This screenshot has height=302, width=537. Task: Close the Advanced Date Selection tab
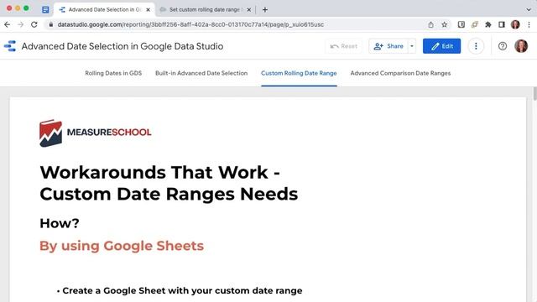148,9
